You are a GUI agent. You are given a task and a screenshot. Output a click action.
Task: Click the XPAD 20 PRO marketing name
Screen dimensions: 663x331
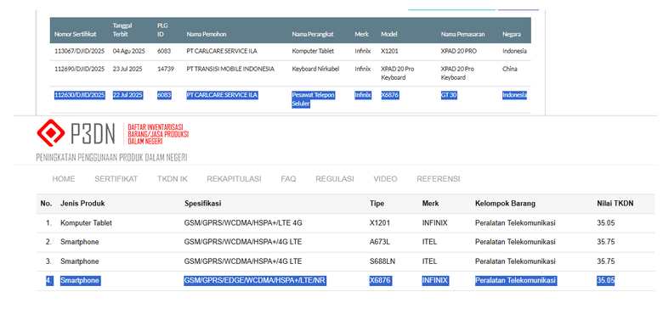click(x=459, y=51)
